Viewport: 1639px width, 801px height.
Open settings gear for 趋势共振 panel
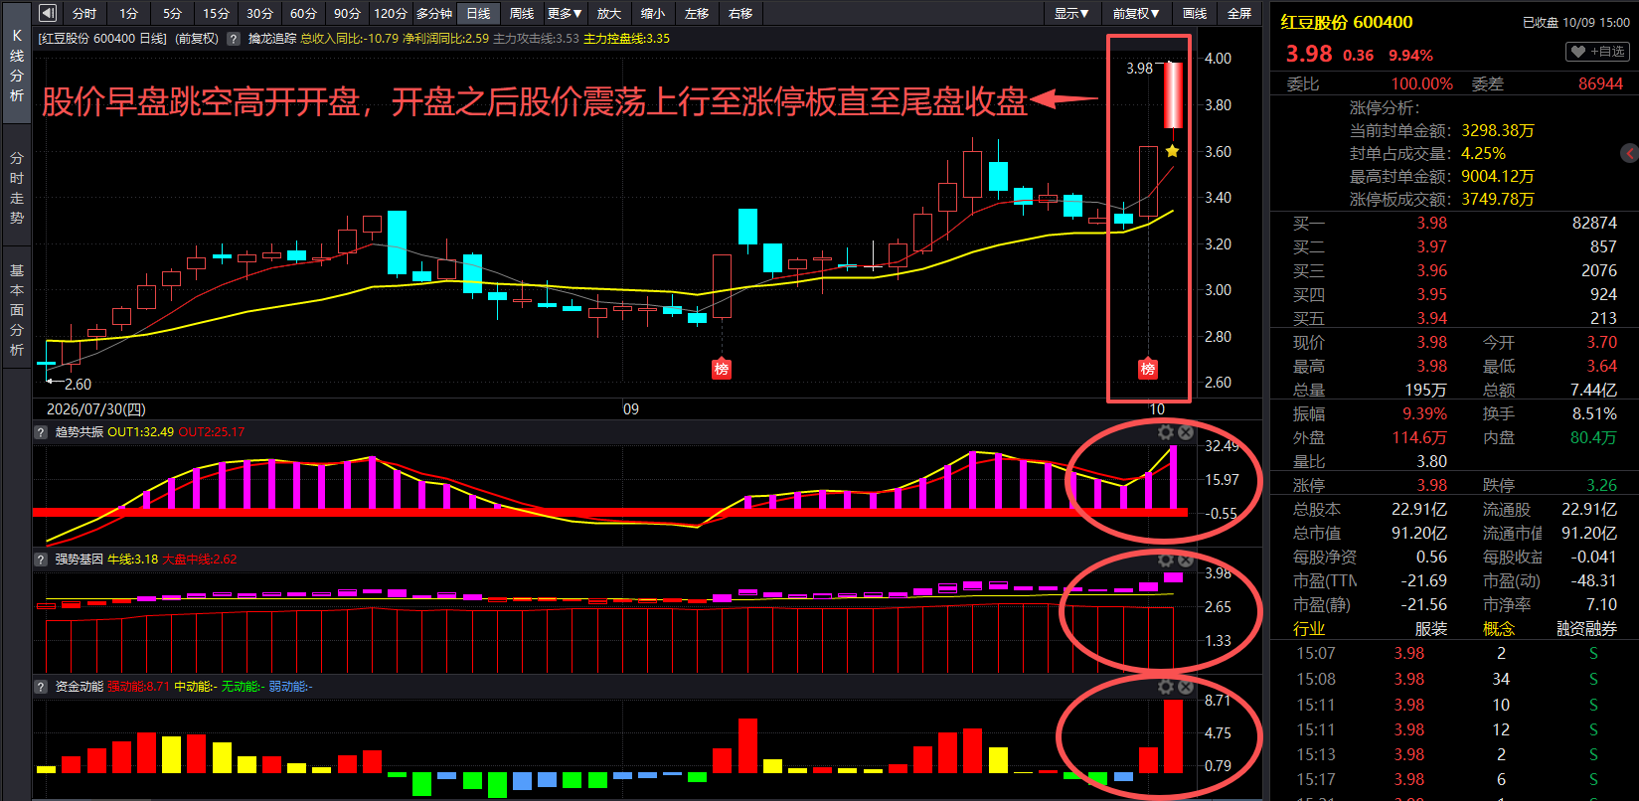[1166, 432]
